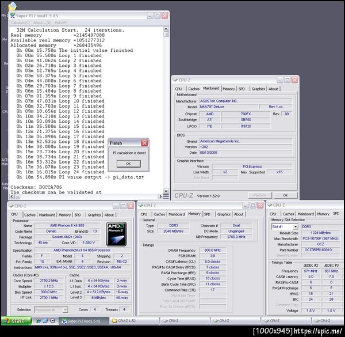This screenshot has width=345, height=337.
Task: Click the Model field M4A79T Deluxe
Action: tap(228, 107)
